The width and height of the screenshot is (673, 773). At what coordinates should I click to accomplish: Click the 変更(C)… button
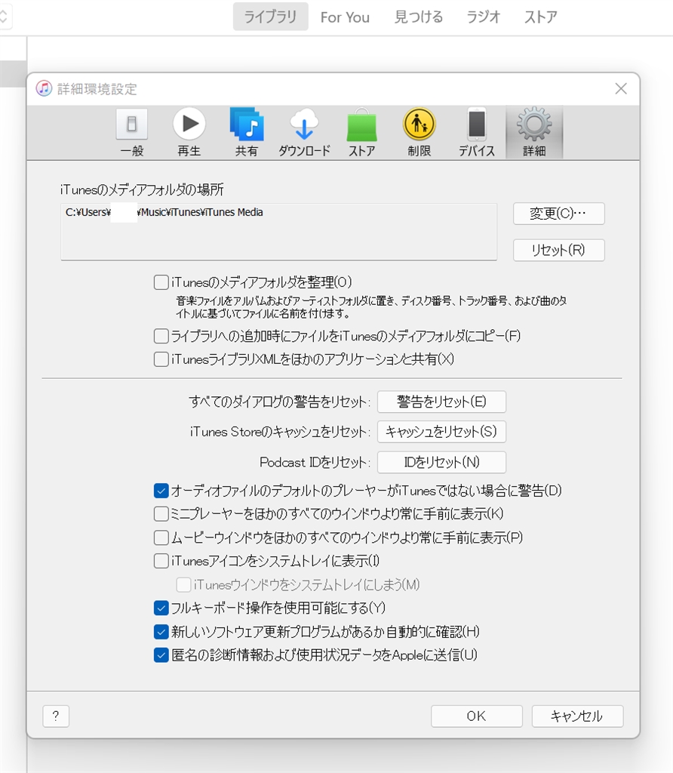click(559, 214)
